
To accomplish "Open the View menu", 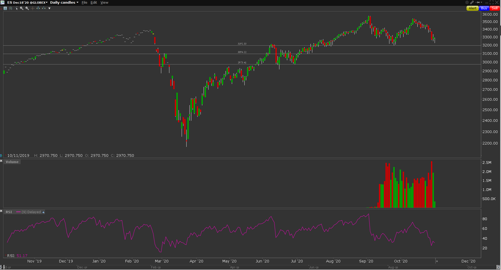I will pyautogui.click(x=104, y=2).
